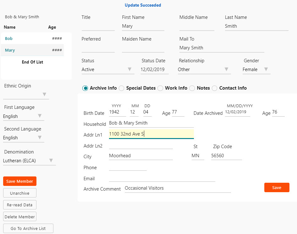297x234 pixels.
Task: Click the Maiden Name input field
Action: pyautogui.click(x=143, y=48)
